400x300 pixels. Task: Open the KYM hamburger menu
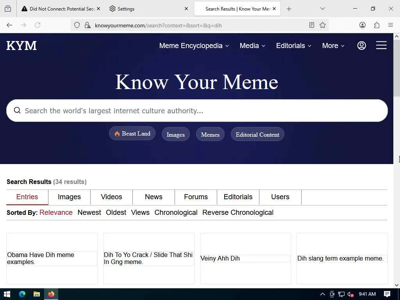(x=381, y=45)
